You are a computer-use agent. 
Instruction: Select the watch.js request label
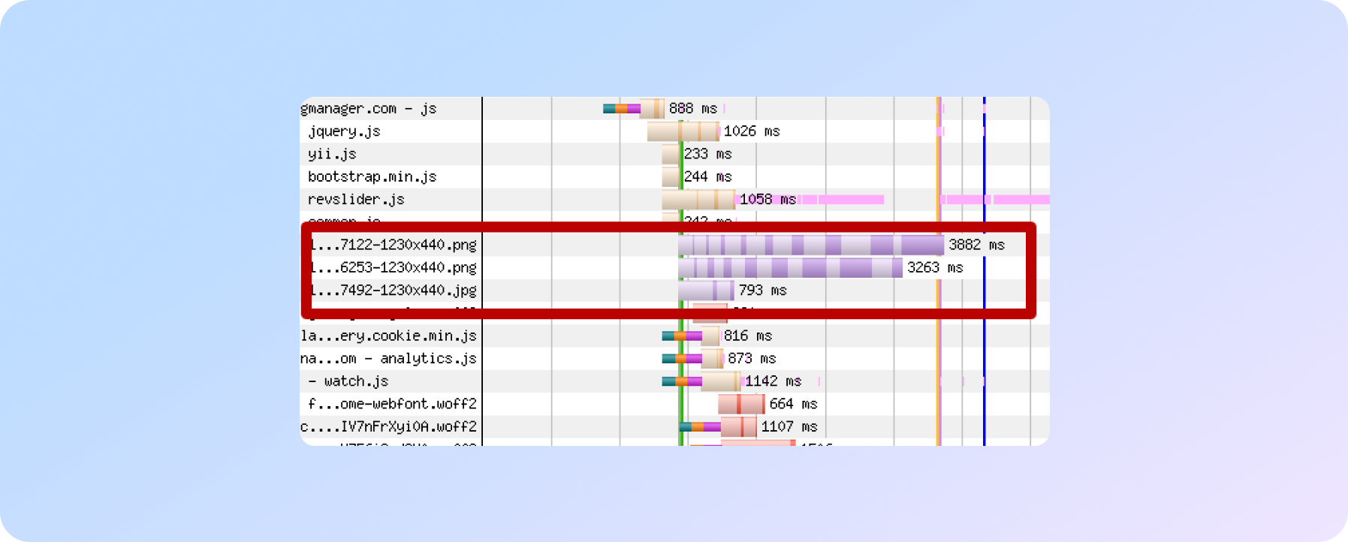(x=348, y=381)
